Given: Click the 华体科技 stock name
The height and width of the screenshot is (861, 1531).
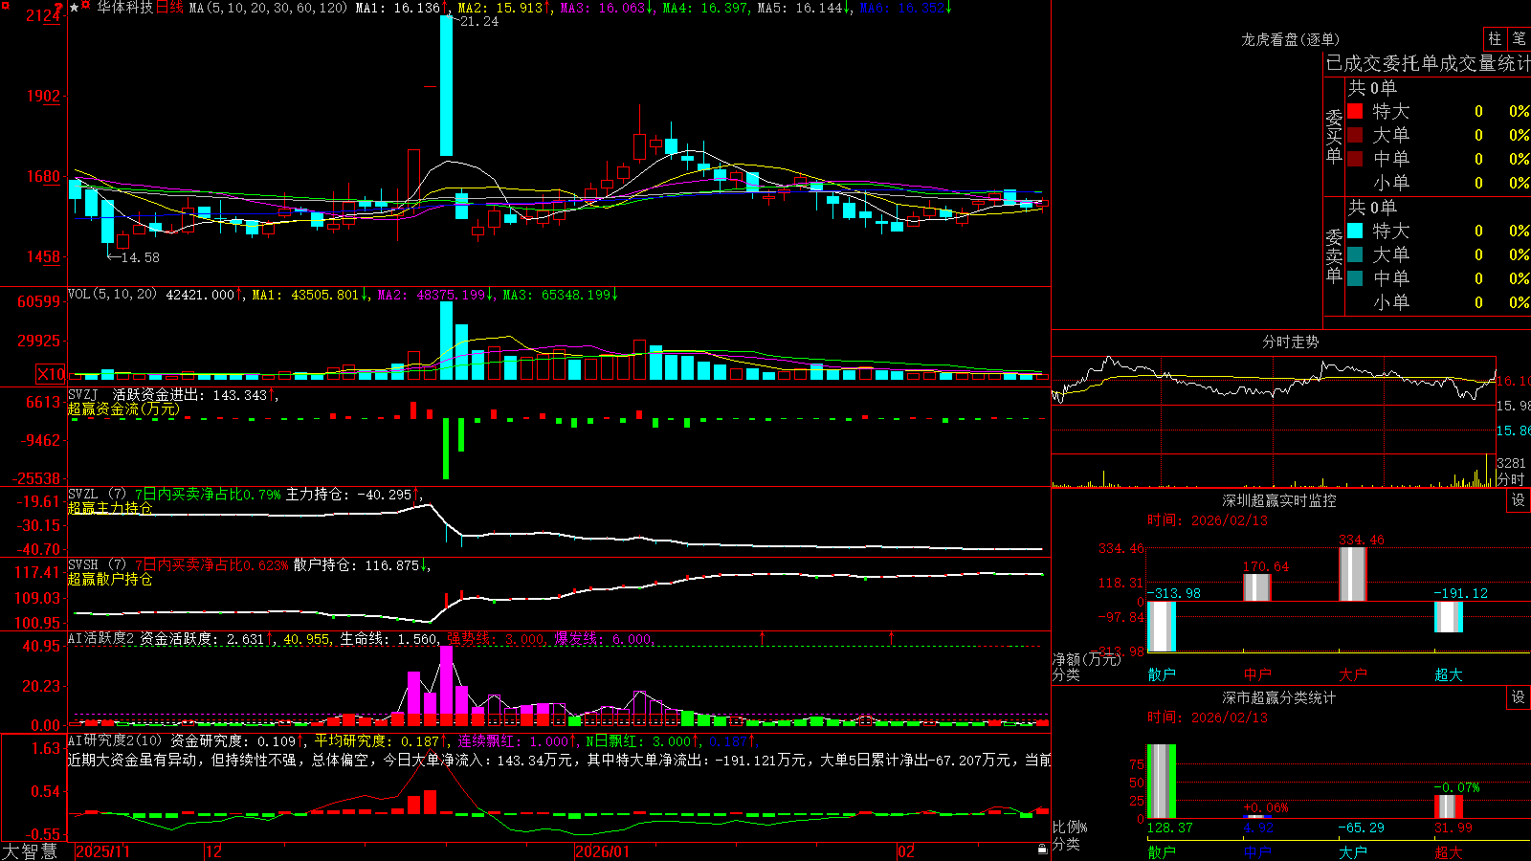Looking at the screenshot, I should tap(124, 8).
